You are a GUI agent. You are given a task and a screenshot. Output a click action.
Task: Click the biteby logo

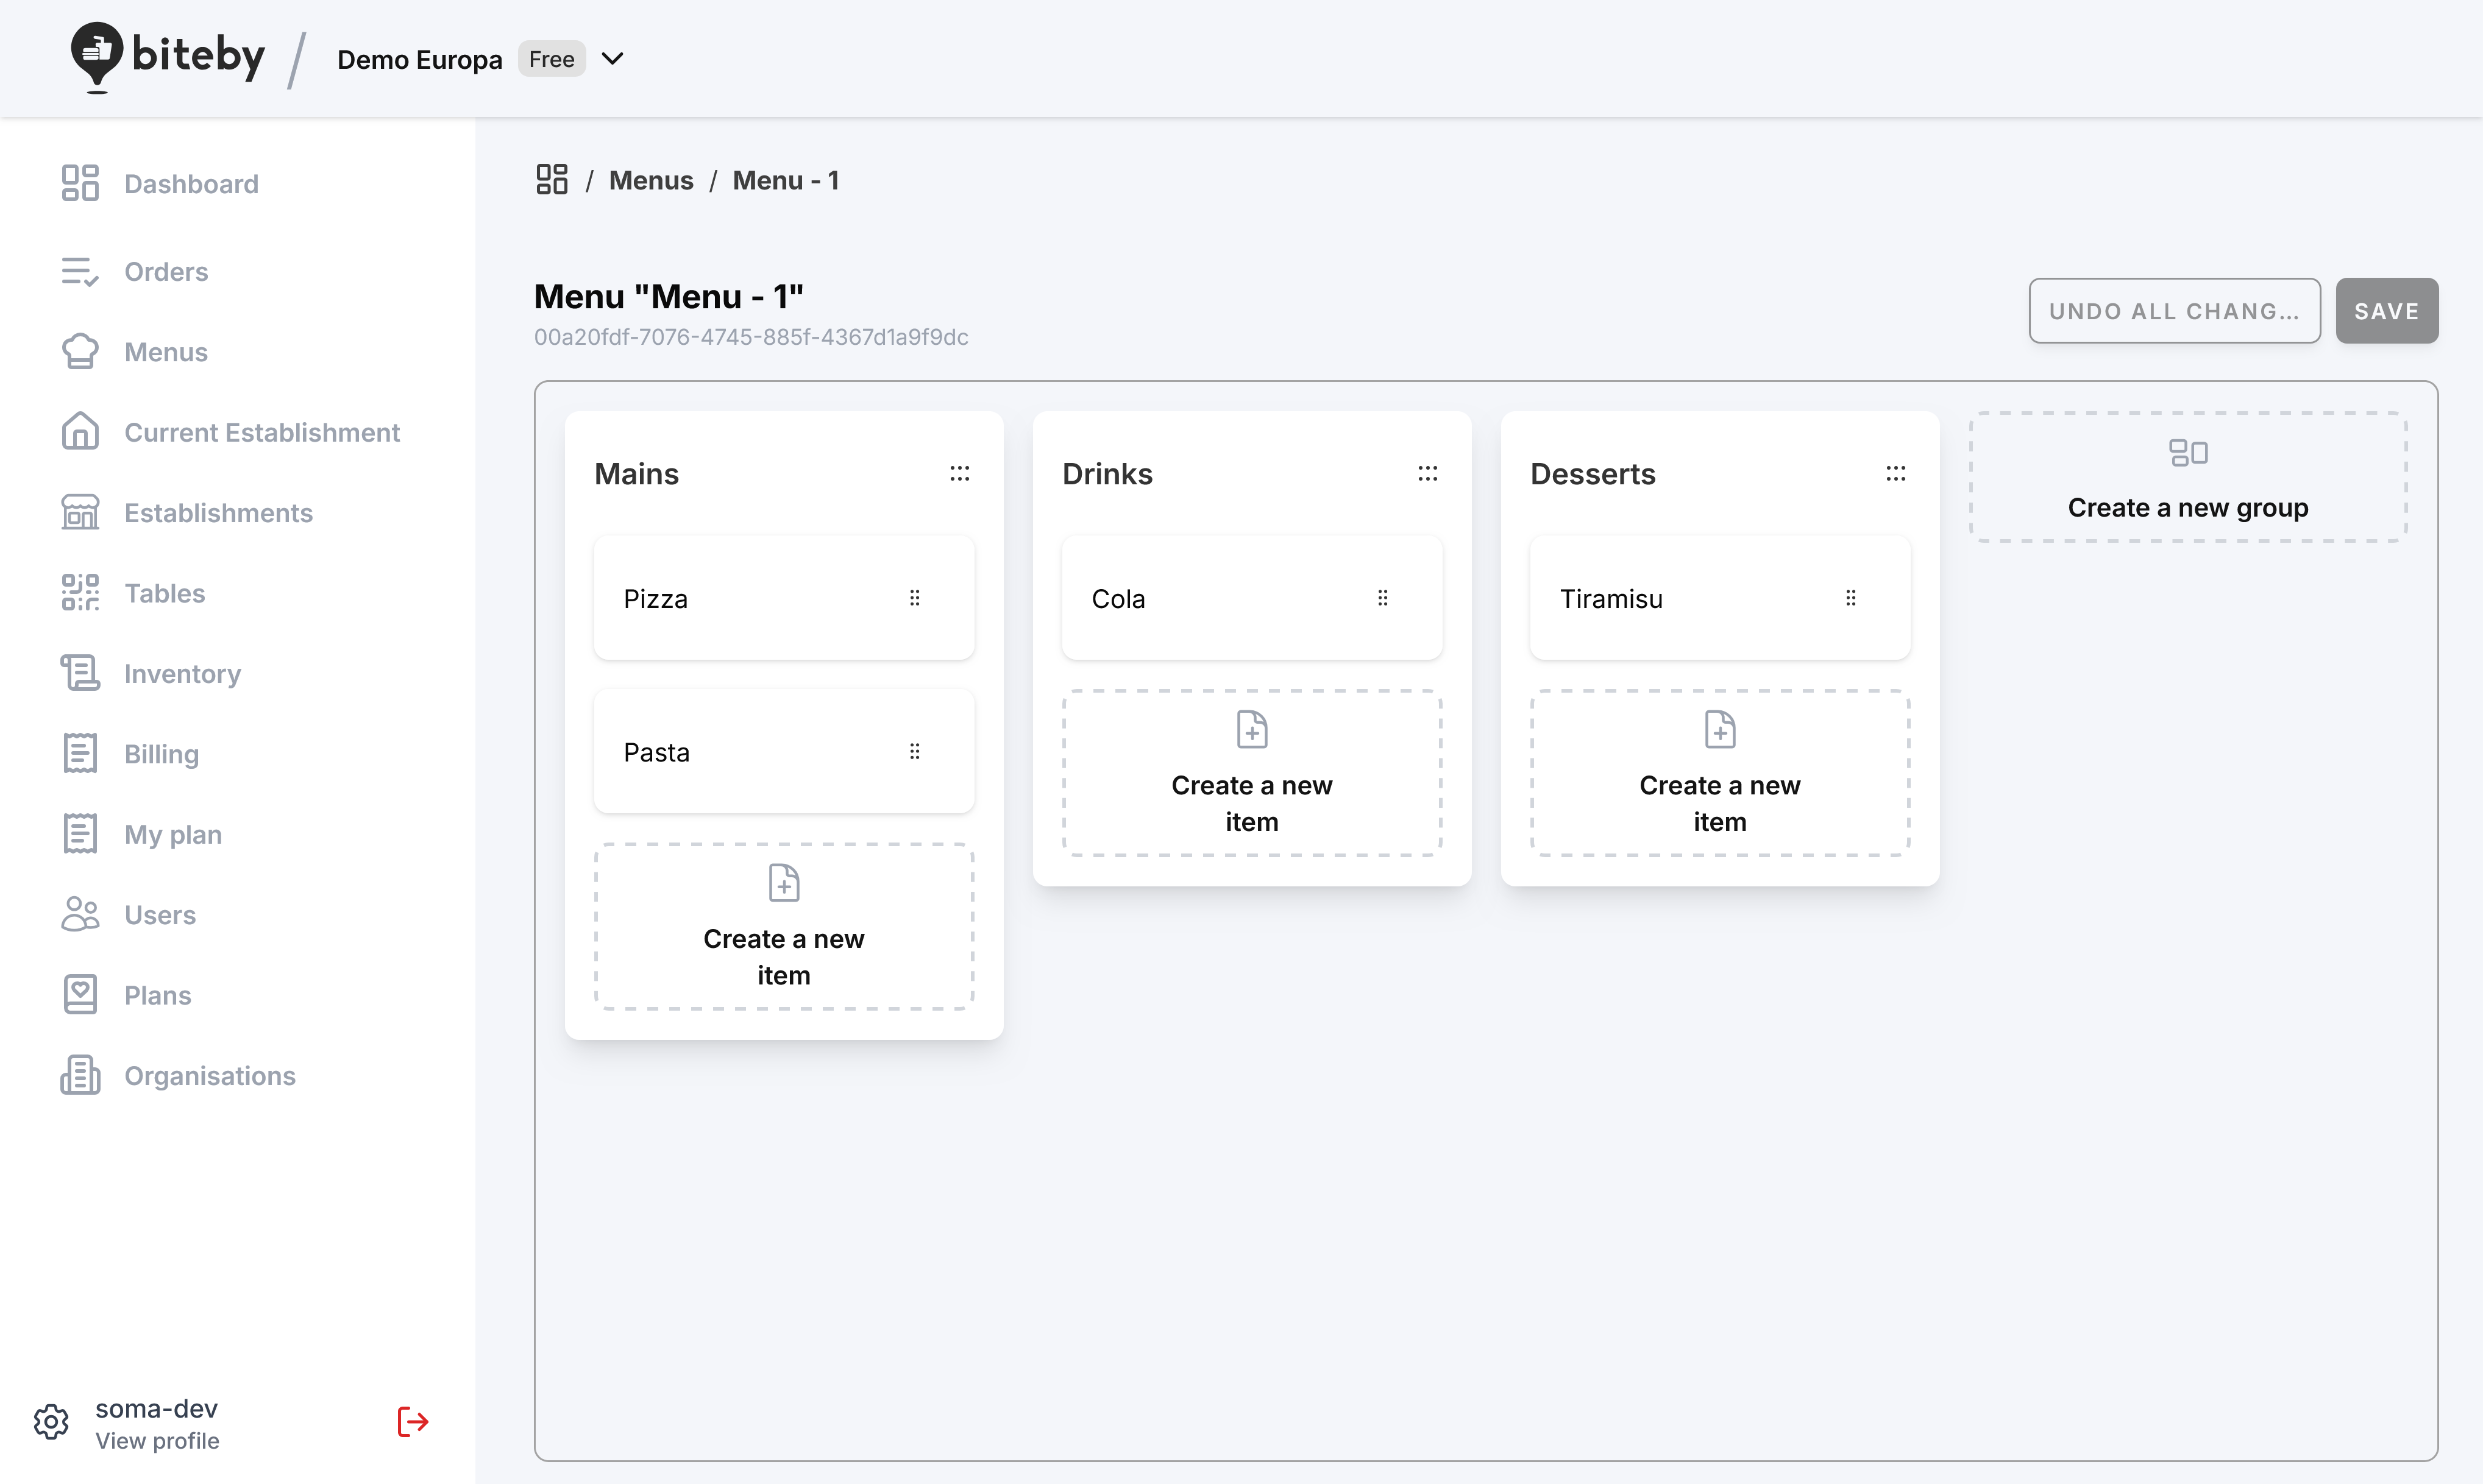coord(168,56)
